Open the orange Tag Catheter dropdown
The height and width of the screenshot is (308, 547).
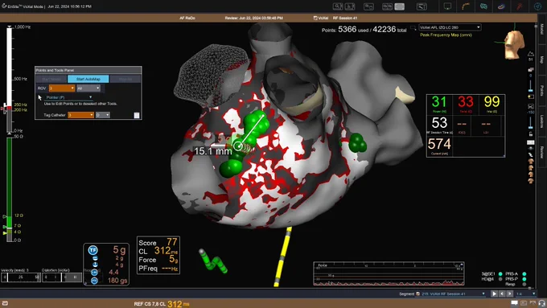[x=80, y=115]
